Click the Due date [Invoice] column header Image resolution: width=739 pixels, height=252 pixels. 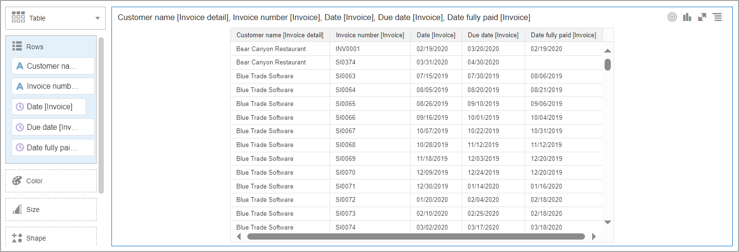(493, 35)
